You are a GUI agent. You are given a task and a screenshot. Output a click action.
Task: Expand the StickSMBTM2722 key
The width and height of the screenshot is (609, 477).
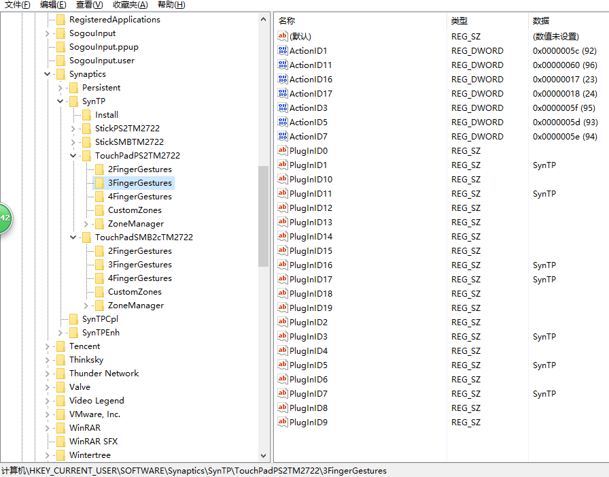(x=73, y=142)
